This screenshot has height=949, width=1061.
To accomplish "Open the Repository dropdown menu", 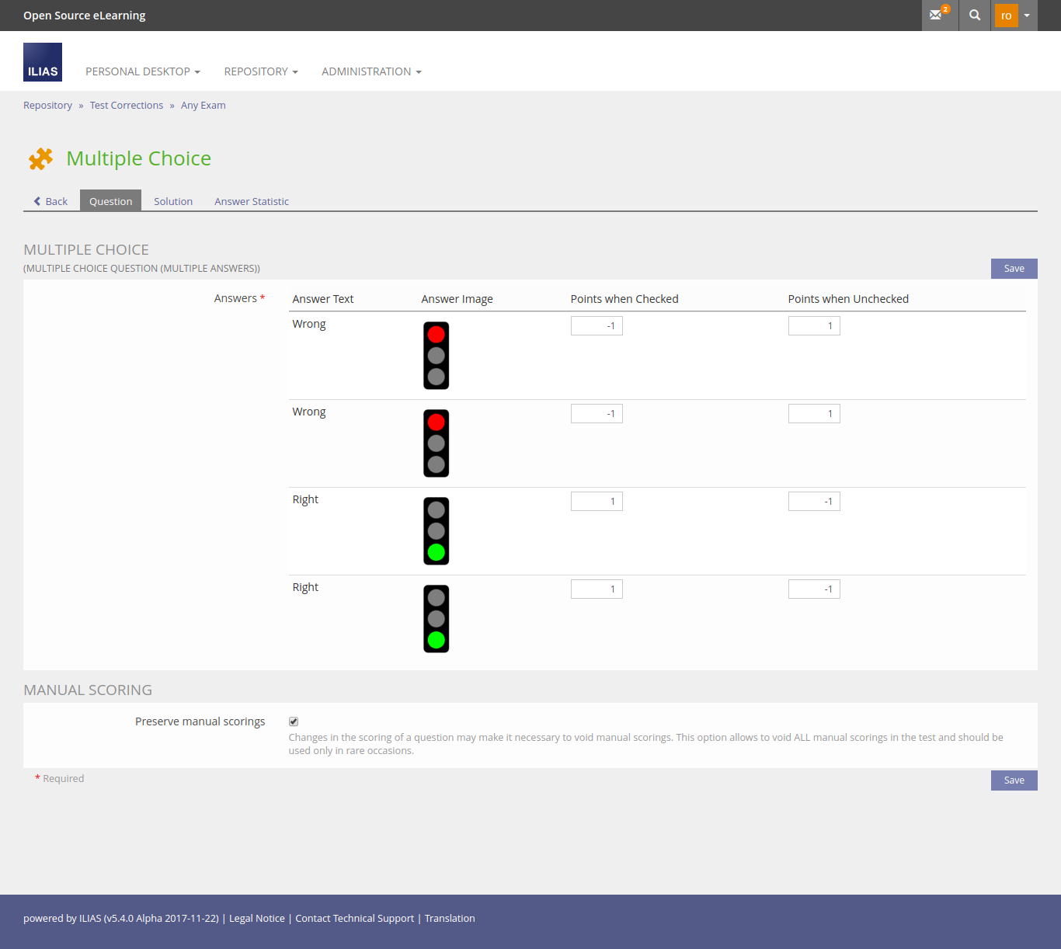I will (x=261, y=71).
